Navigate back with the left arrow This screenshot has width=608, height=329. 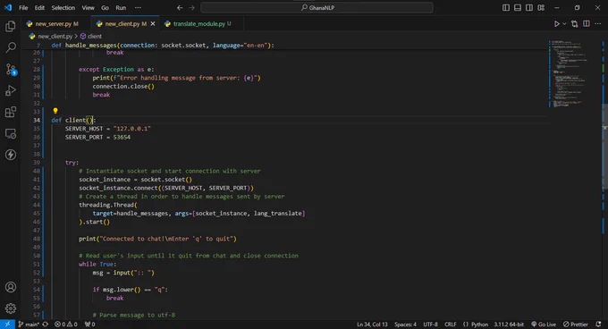[180, 7]
